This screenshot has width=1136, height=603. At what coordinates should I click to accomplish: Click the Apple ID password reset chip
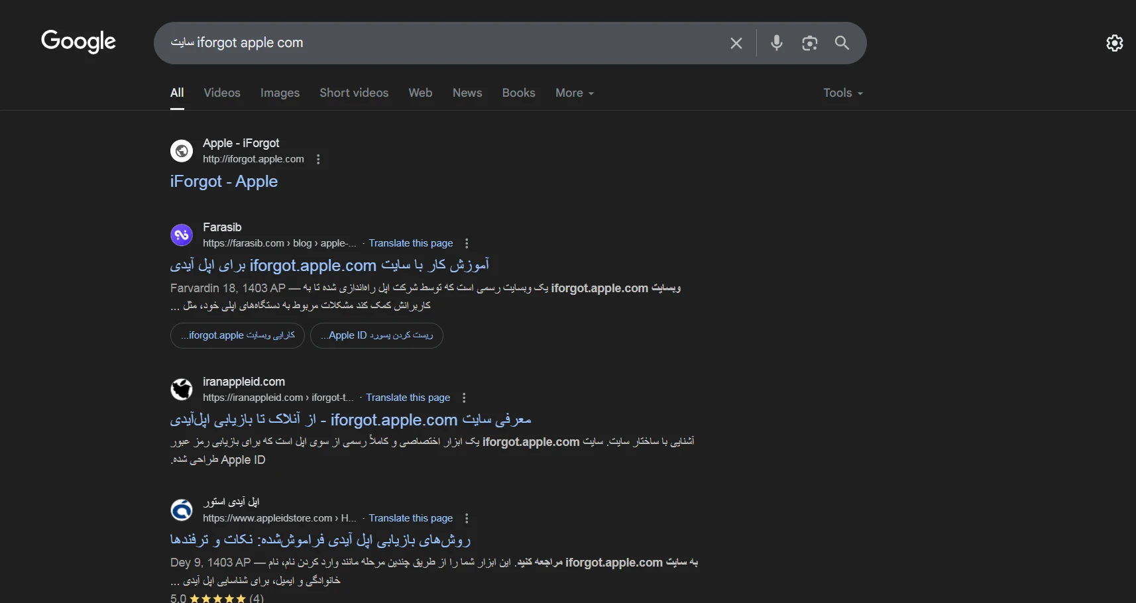point(376,335)
